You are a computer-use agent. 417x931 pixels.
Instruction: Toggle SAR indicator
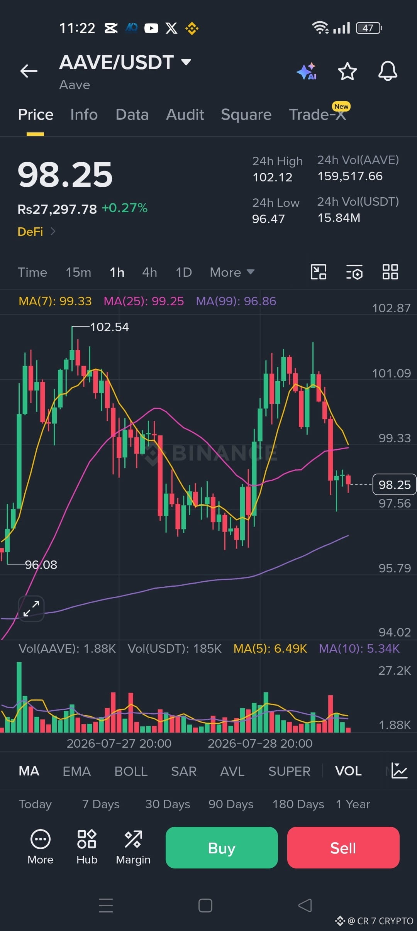(x=184, y=771)
